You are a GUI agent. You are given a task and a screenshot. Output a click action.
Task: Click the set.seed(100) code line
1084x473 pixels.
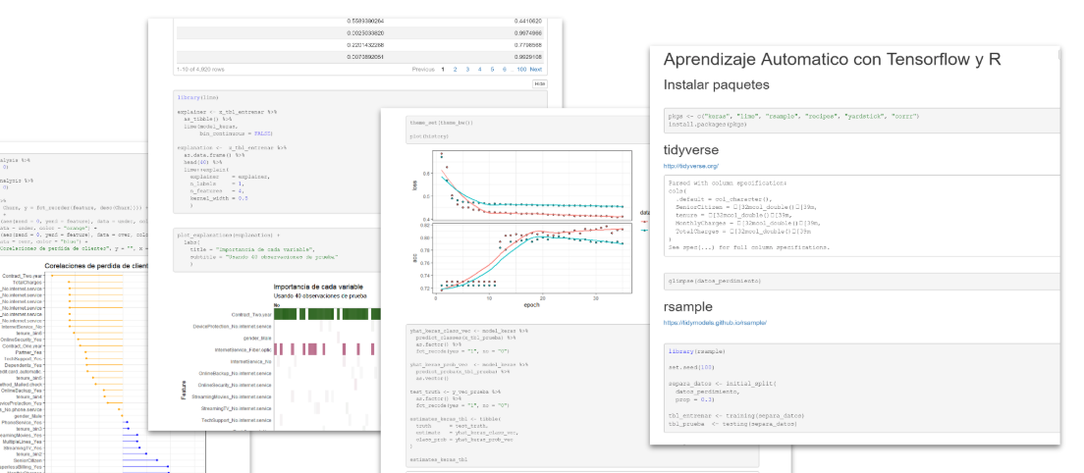point(692,367)
